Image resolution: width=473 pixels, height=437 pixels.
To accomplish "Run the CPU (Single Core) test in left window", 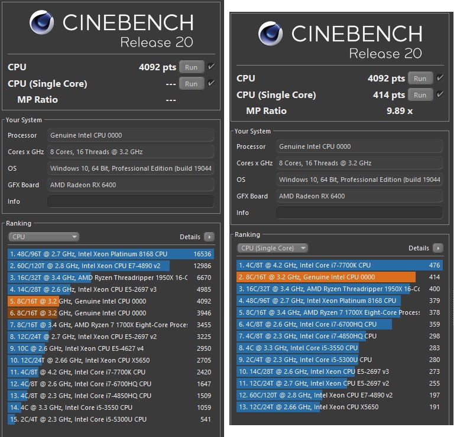I will [x=192, y=84].
